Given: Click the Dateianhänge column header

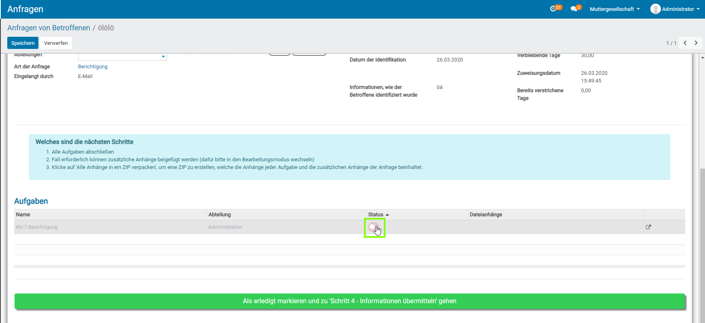Looking at the screenshot, I should click(x=486, y=215).
